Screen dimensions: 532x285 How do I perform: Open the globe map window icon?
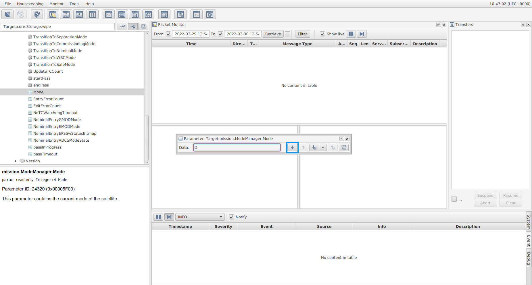pos(148,14)
